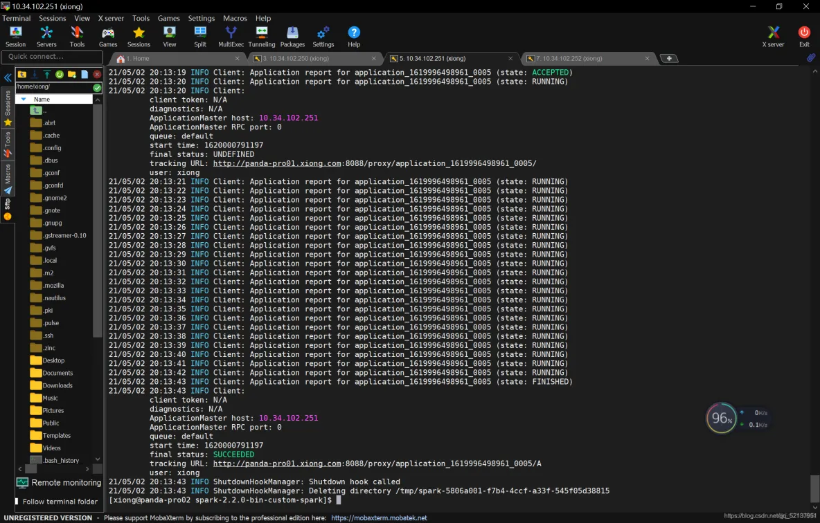Screen dimensions: 820x523
Task: Confirm SFTP path with green check
Action: [x=97, y=87]
